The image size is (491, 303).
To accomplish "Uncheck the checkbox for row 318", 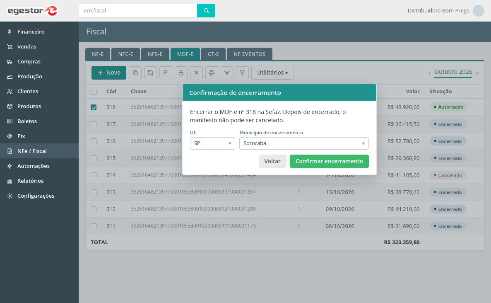I will [94, 107].
